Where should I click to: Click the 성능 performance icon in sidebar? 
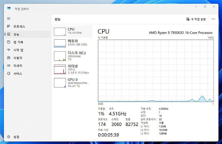(x=9, y=34)
